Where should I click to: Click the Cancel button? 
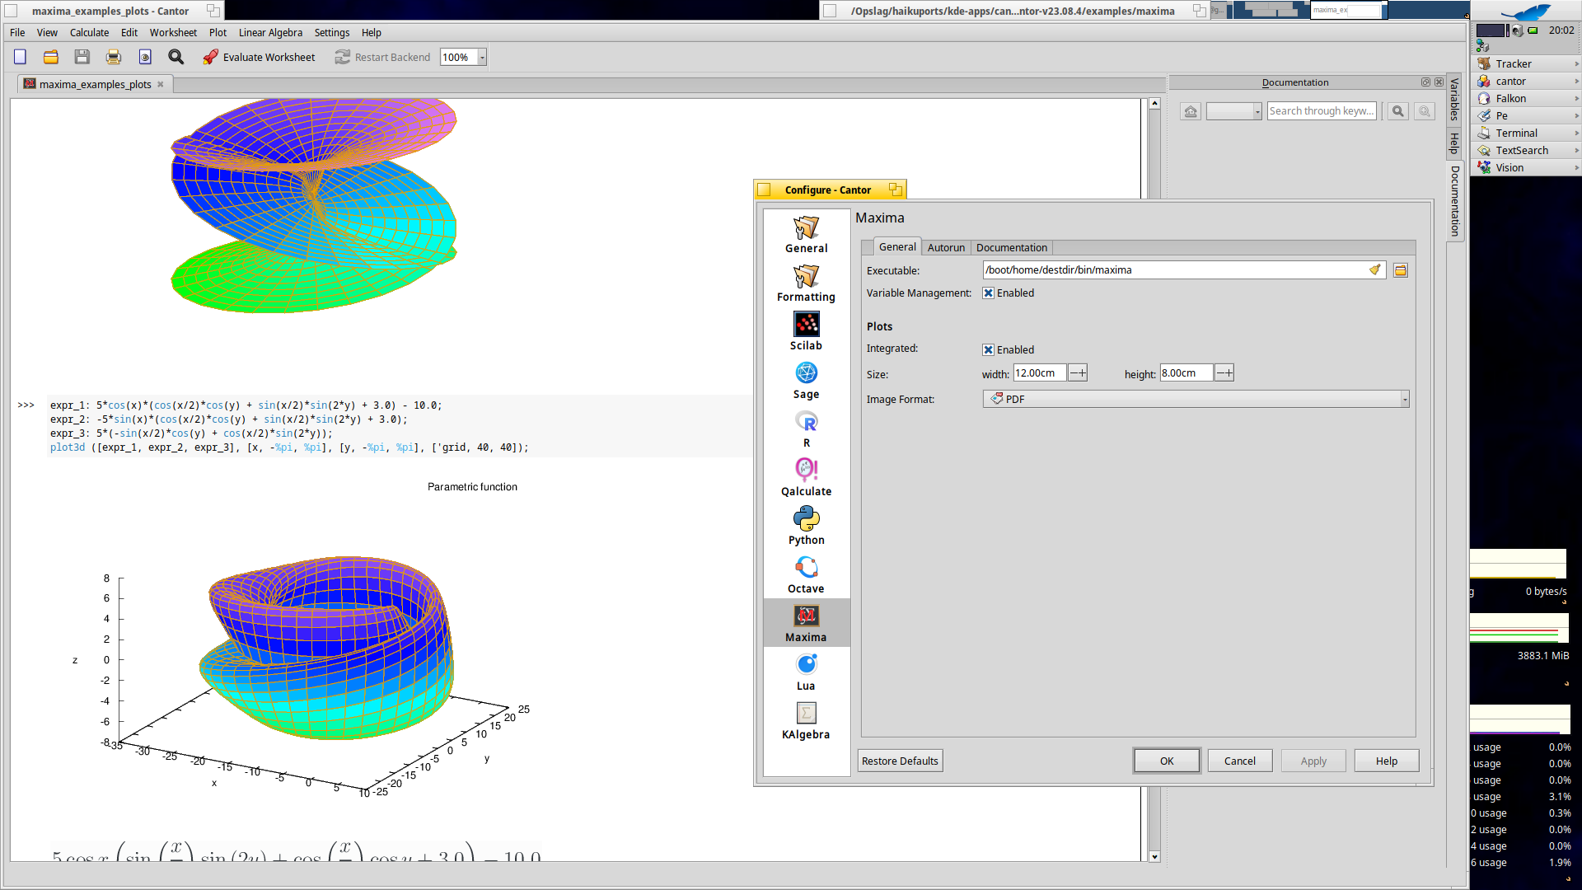(1240, 761)
